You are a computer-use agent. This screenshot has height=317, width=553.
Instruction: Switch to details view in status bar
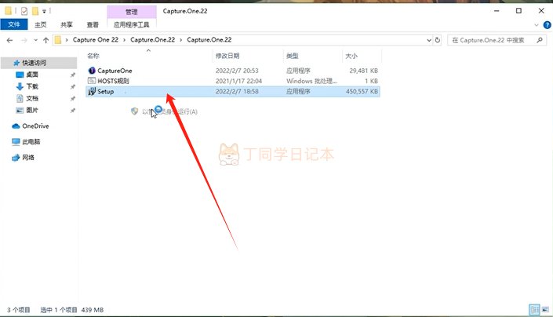pyautogui.click(x=535, y=310)
